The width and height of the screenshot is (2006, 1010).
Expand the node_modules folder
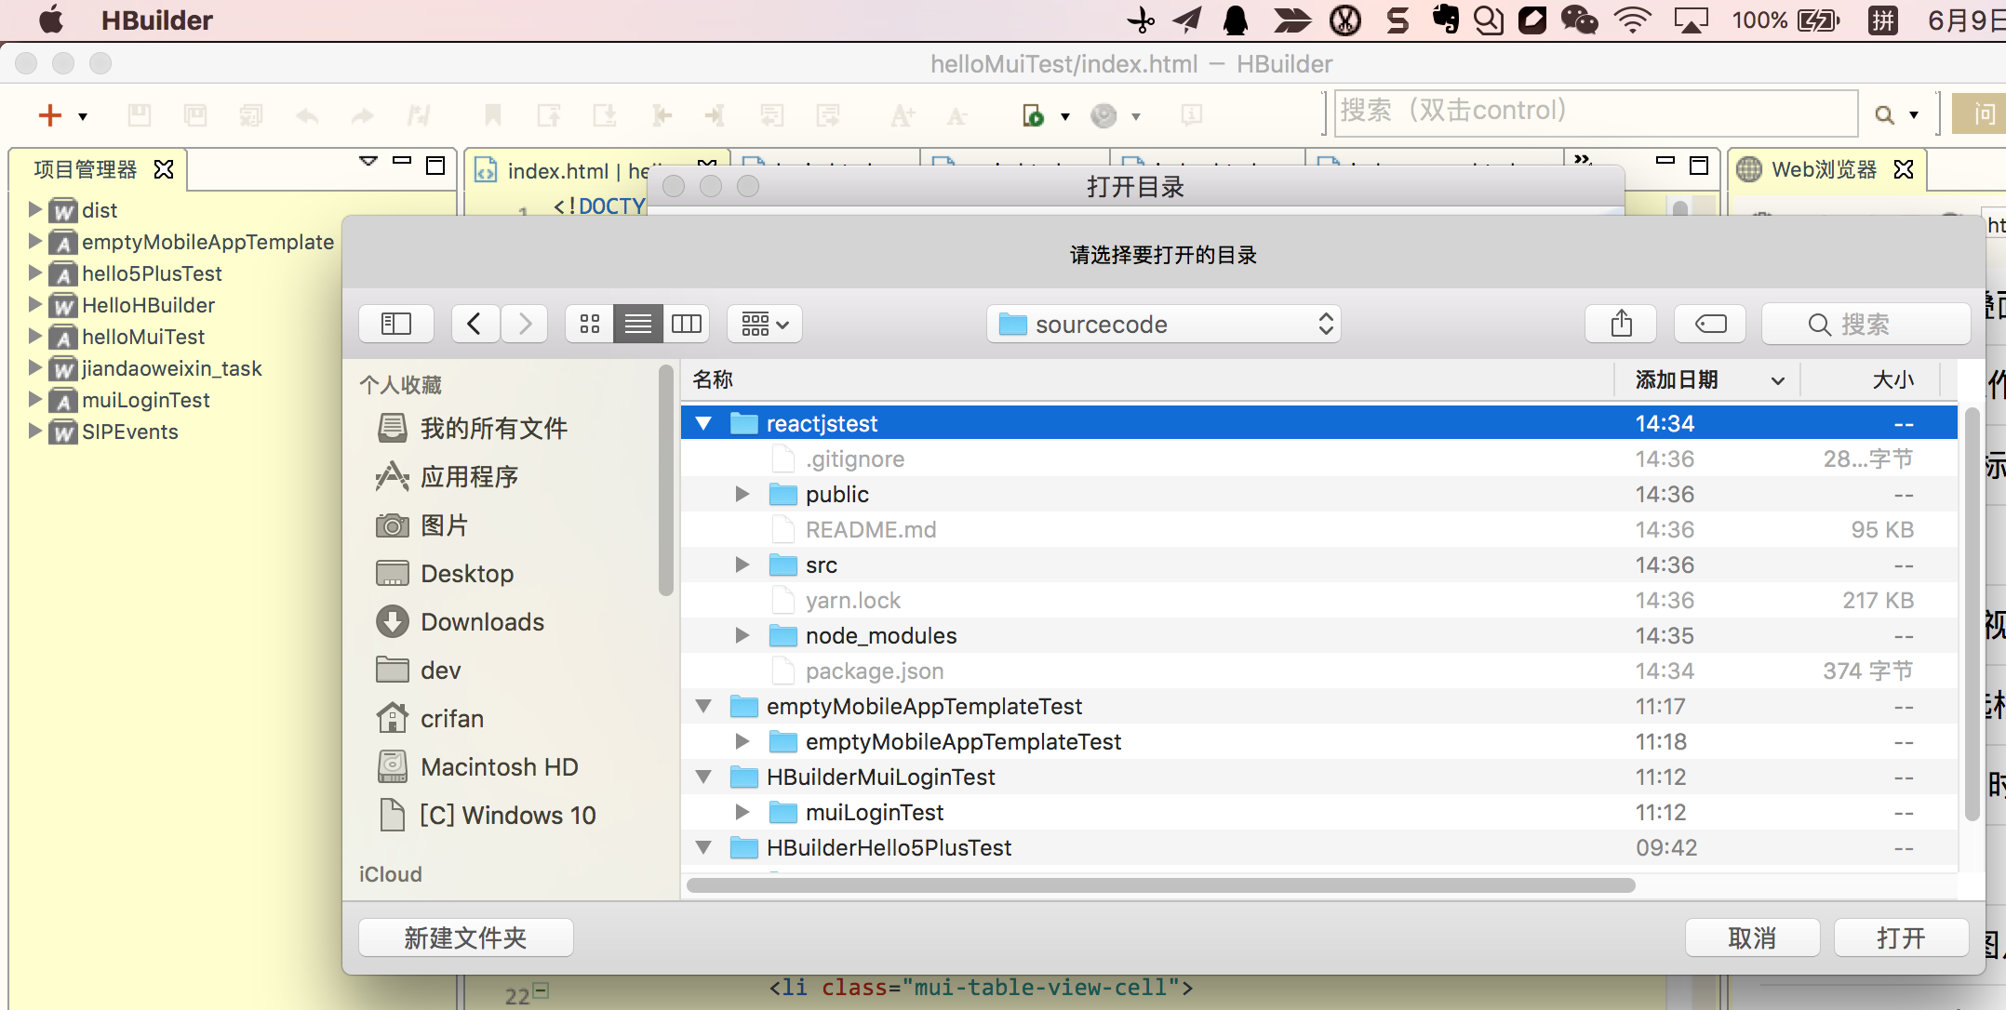coord(742,636)
